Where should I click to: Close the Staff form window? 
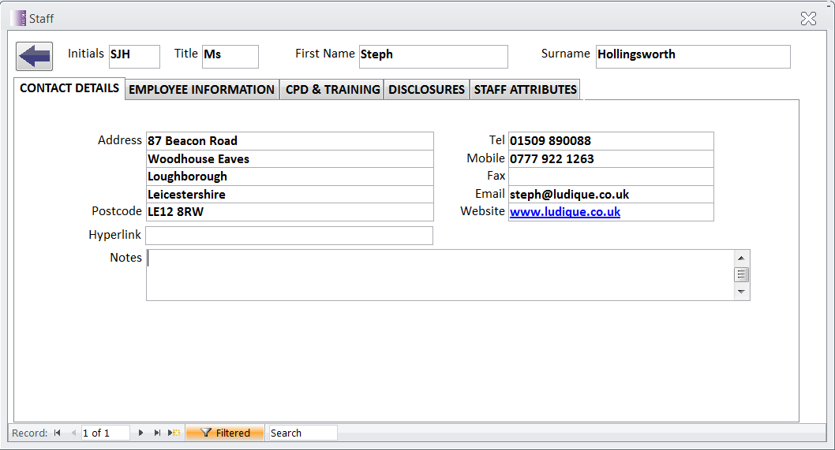click(808, 18)
